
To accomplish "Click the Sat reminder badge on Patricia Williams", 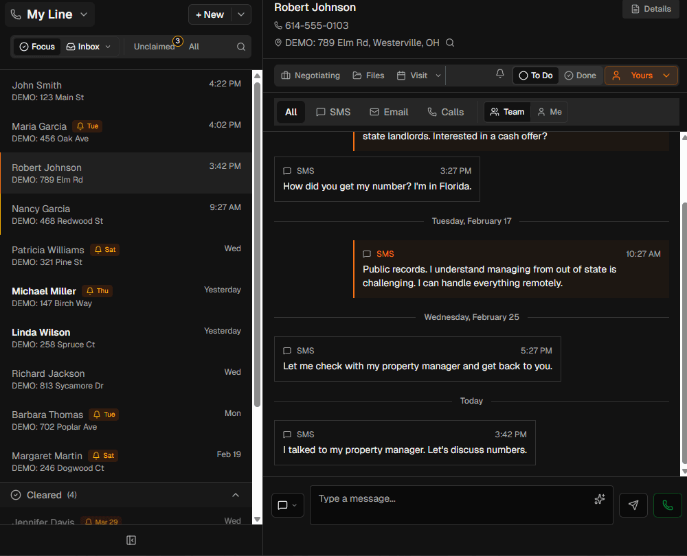I will 105,250.
